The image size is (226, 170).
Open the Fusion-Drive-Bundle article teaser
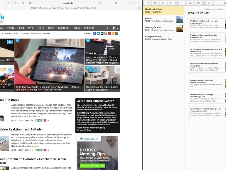pyautogui.click(x=102, y=52)
